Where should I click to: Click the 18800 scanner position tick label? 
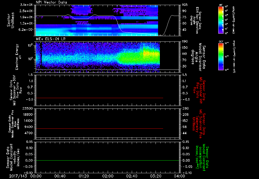(x=28, y=115)
